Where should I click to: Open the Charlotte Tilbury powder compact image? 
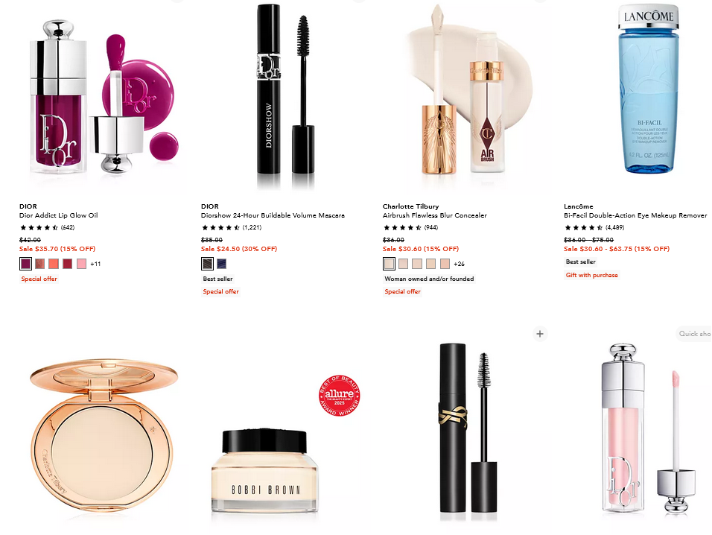tap(103, 434)
